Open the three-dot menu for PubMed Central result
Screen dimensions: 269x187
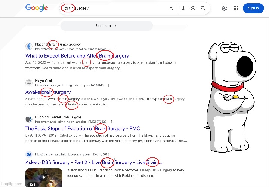click(111, 122)
